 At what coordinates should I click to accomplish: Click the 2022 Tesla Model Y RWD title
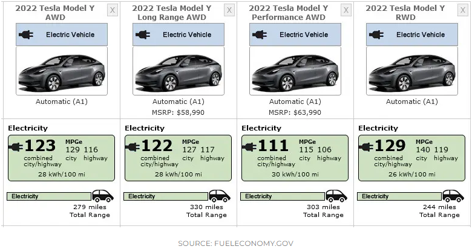(x=405, y=13)
